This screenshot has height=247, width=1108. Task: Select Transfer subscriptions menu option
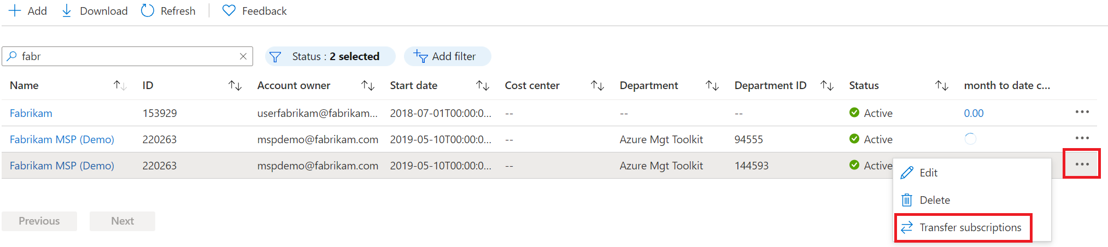coord(970,227)
